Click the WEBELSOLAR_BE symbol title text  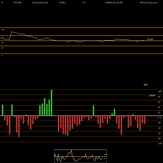click(x=114, y=3)
